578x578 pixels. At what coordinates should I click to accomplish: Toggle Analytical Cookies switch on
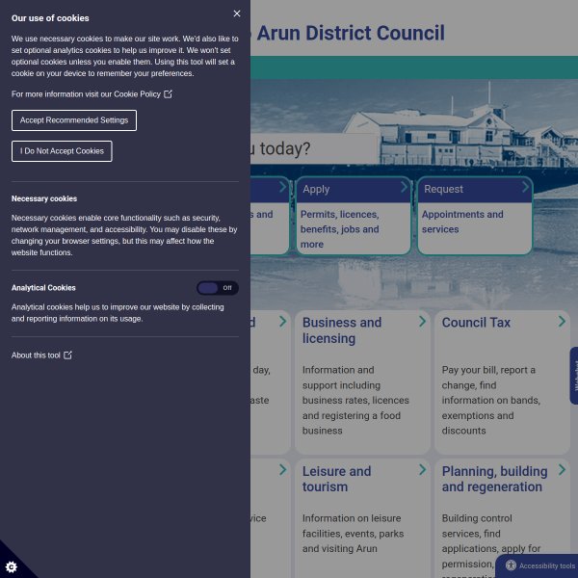coord(218,288)
